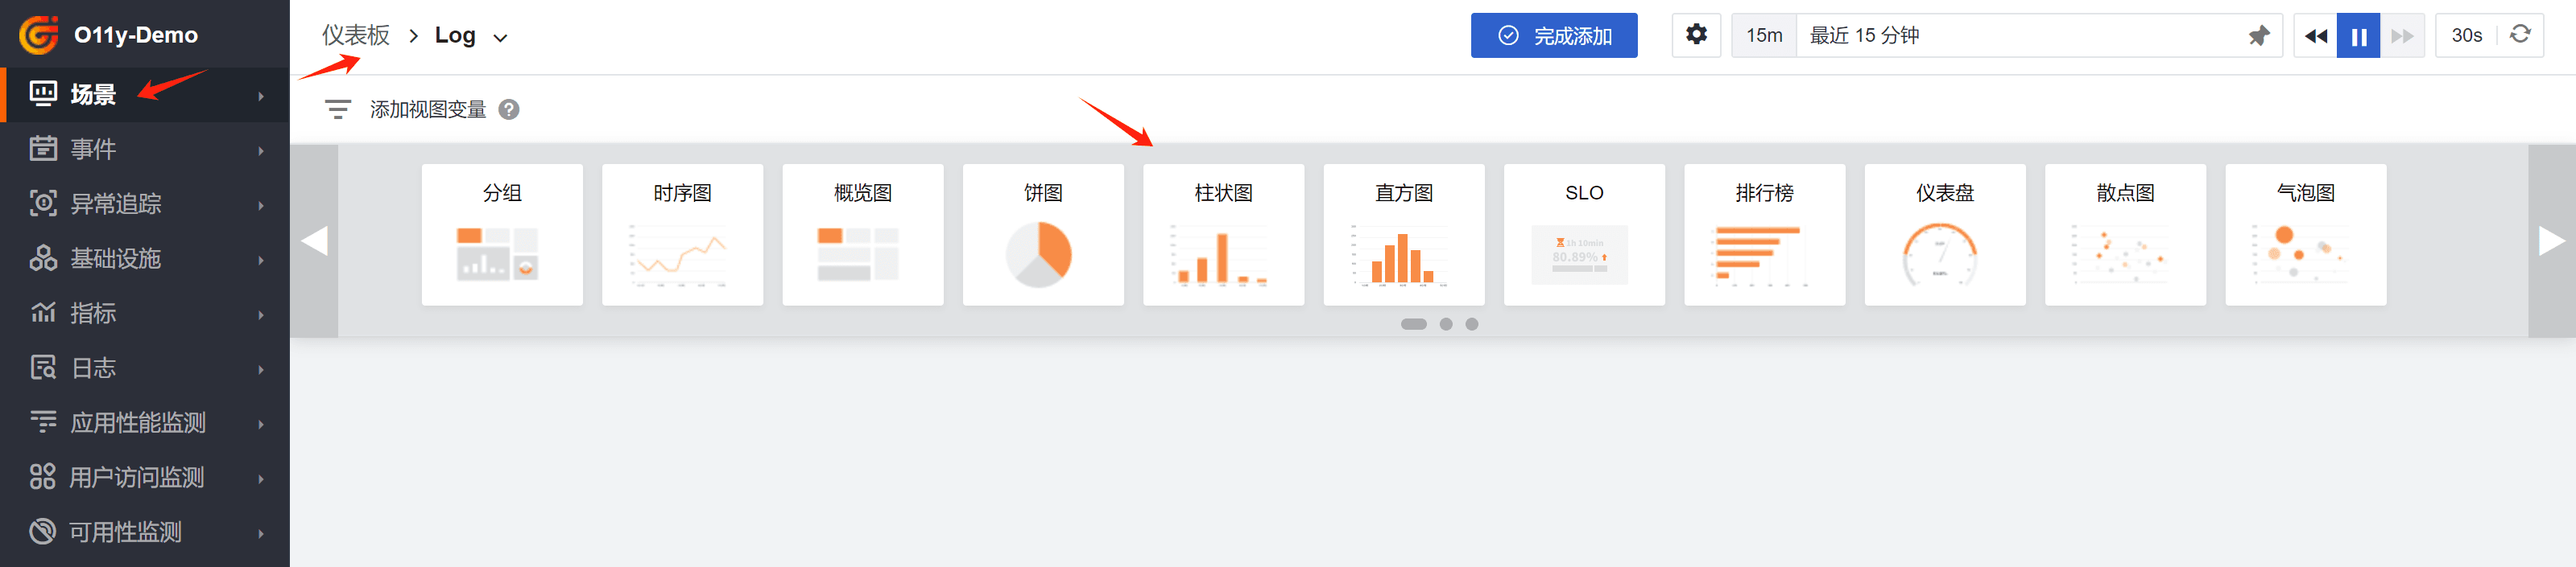
Task: Open the 日志 sidebar menu
Action: click(145, 368)
